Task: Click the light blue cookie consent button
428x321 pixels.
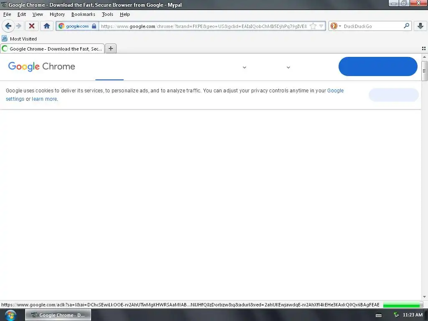Action: (x=394, y=95)
